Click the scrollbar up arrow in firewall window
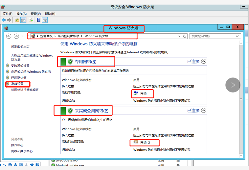This screenshot has width=249, height=170. pos(241,43)
